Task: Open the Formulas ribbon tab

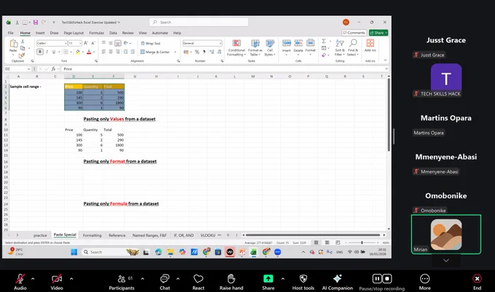Action: coord(96,33)
